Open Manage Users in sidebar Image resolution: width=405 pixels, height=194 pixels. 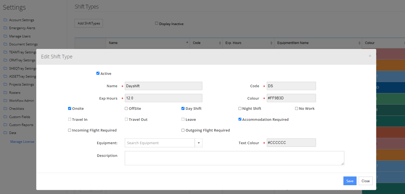[20, 36]
